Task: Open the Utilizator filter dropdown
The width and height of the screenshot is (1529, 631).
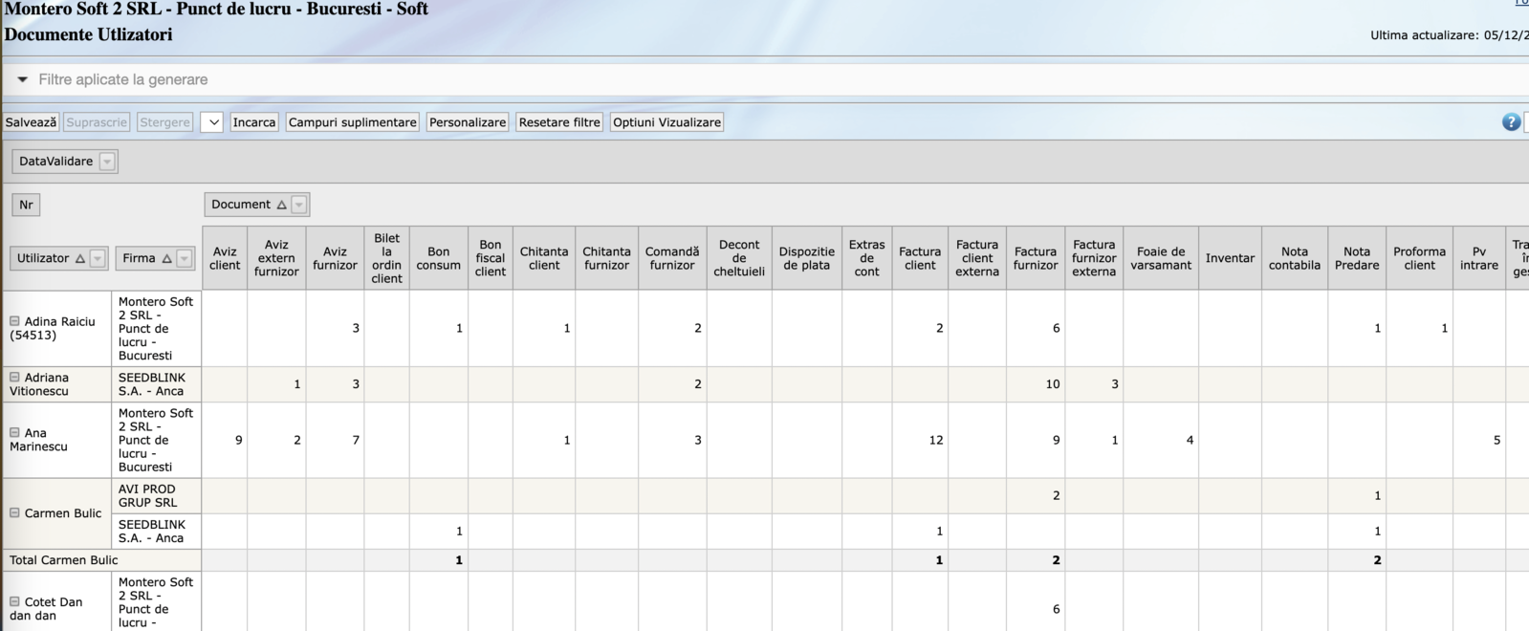Action: click(x=97, y=259)
